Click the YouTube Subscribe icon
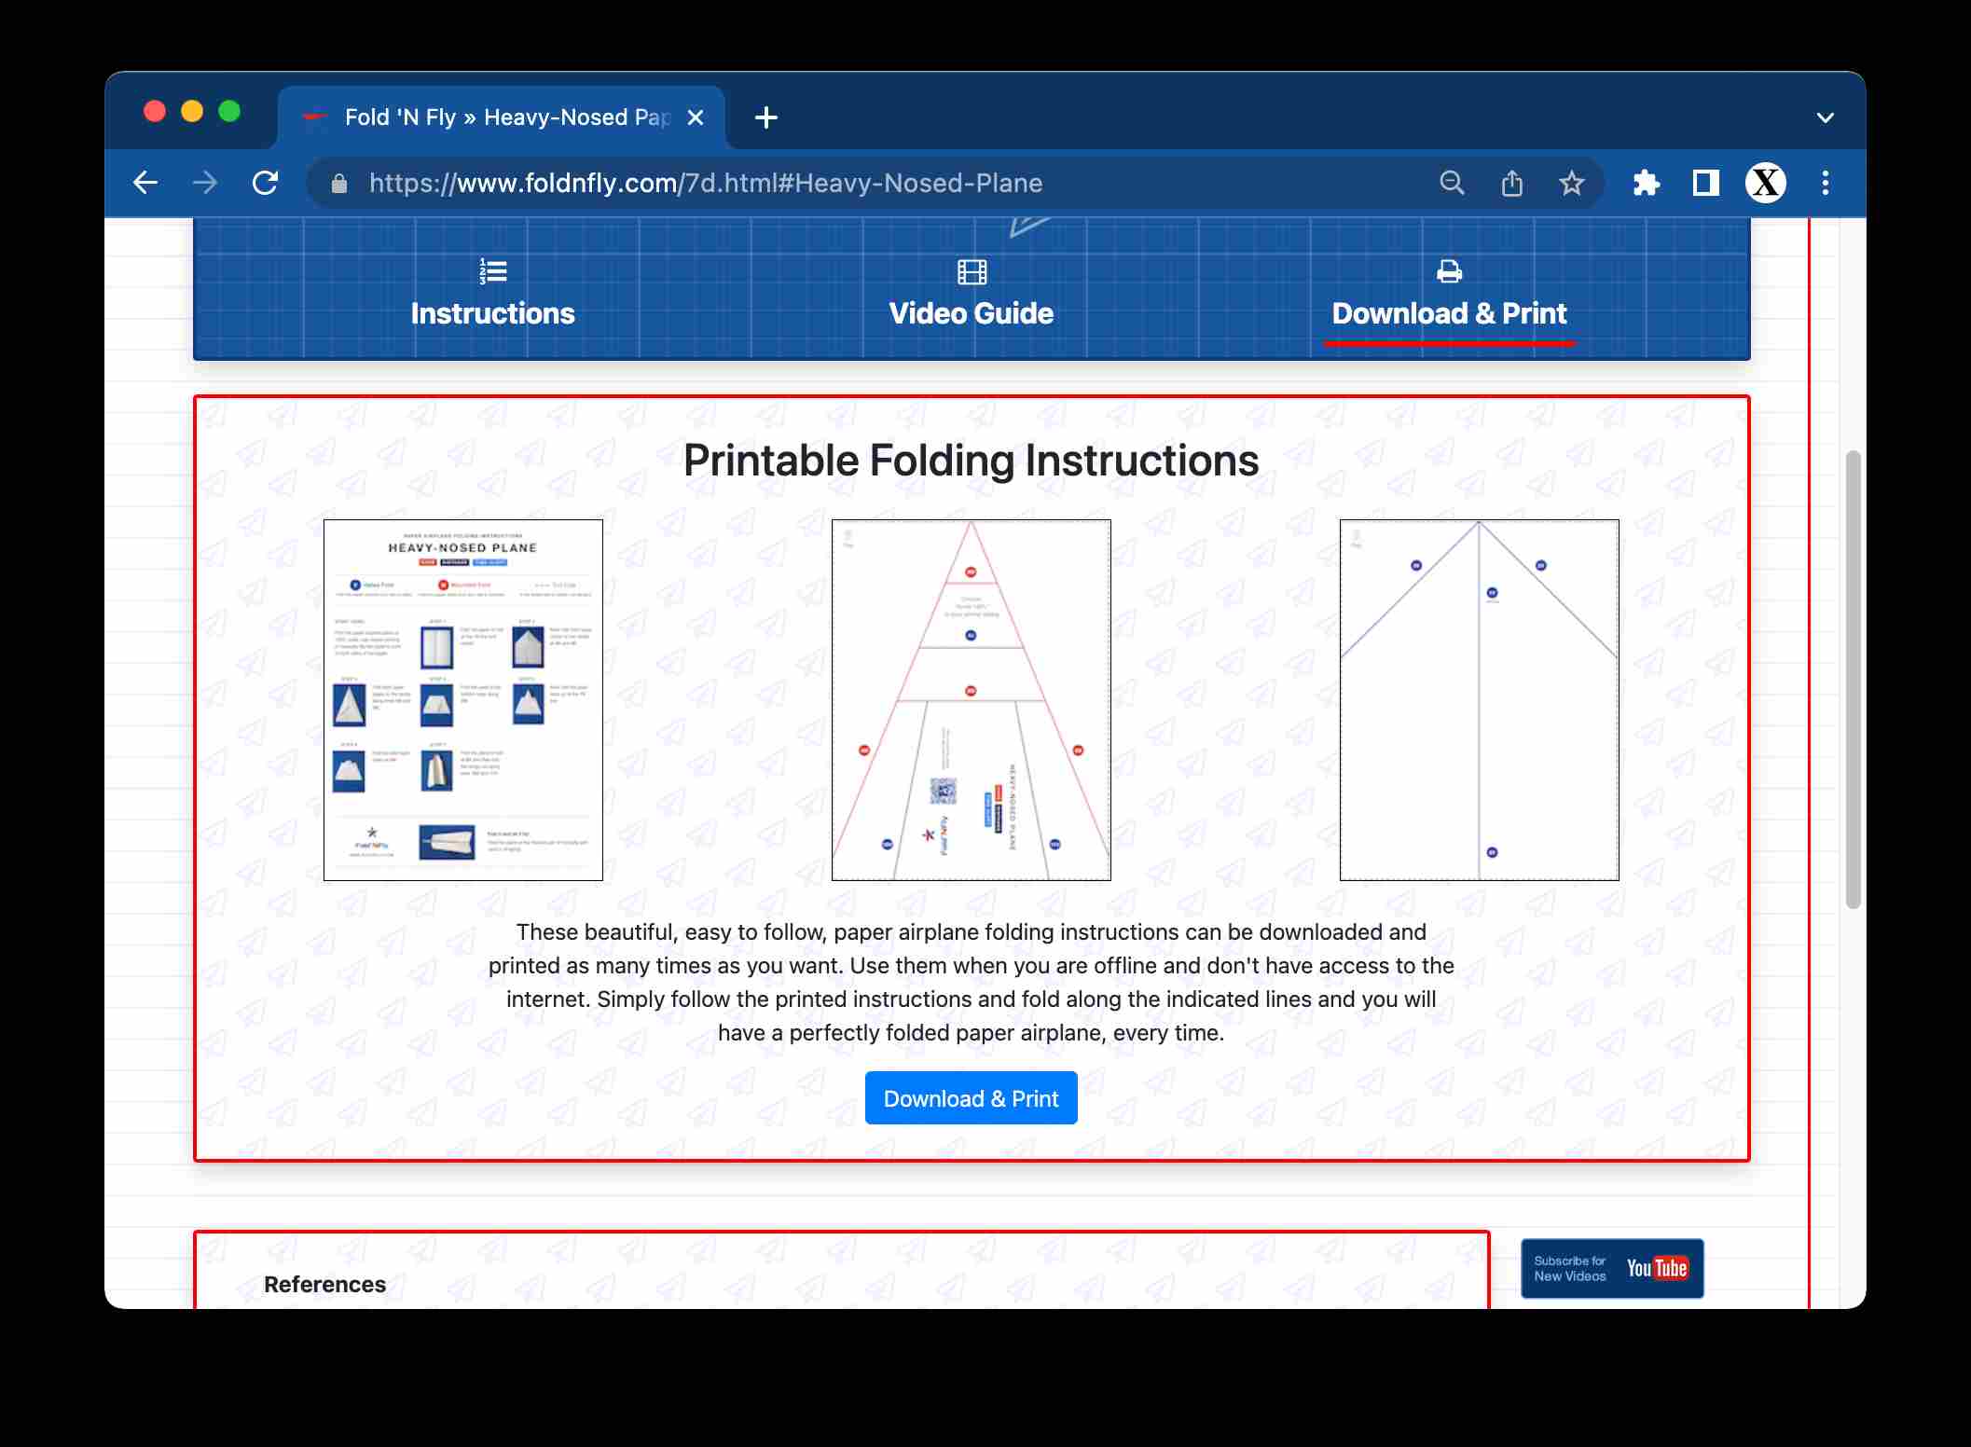Screen dimensions: 1971x1447 1615,1268
